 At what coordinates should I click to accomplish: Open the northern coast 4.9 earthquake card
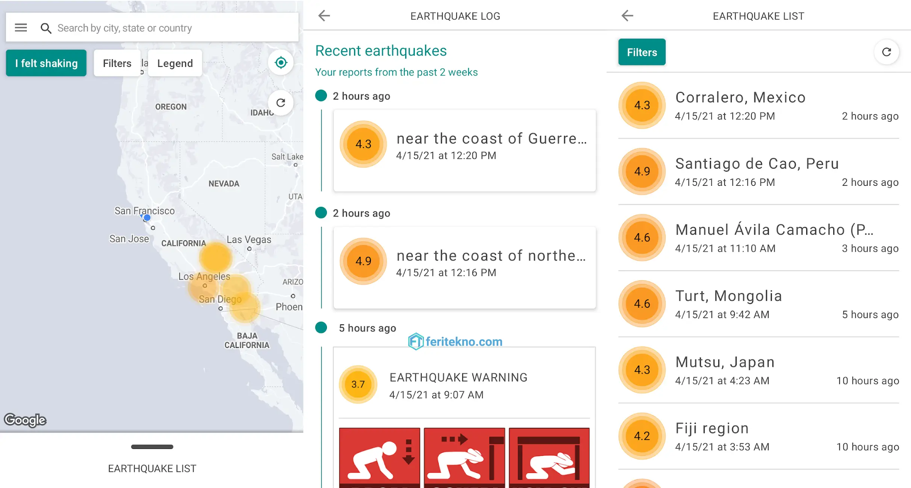[x=465, y=268]
